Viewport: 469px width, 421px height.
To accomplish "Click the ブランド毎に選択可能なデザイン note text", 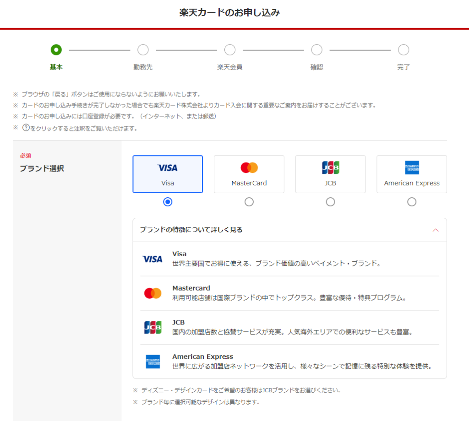I will point(200,402).
